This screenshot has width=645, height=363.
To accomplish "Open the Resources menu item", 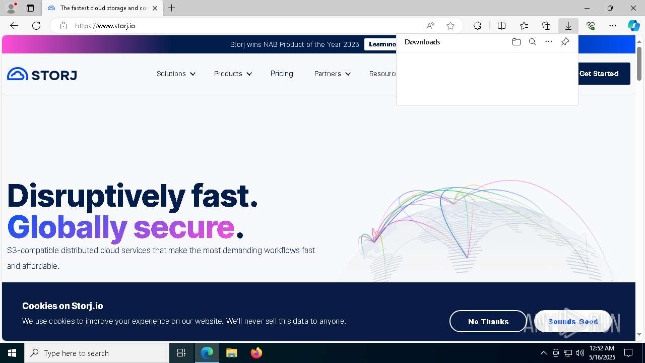I will click(x=382, y=74).
